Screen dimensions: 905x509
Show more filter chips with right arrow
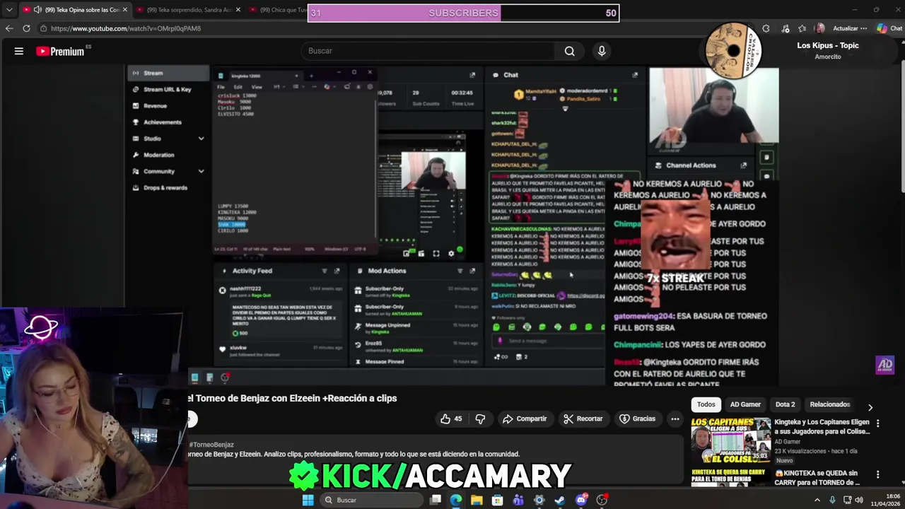870,407
